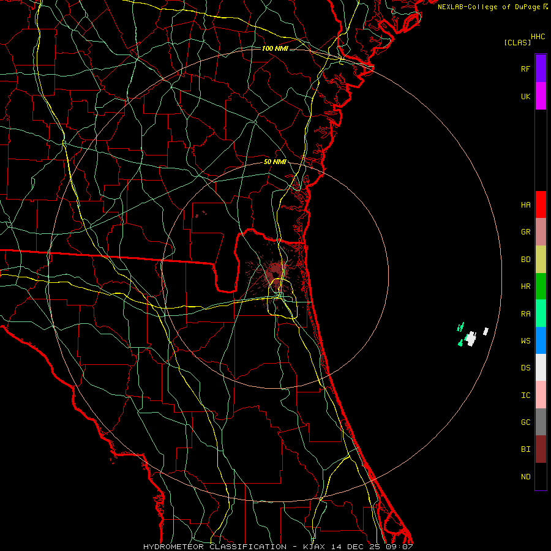
Task: Click the "100 NMI" range ring label
Action: tap(275, 48)
